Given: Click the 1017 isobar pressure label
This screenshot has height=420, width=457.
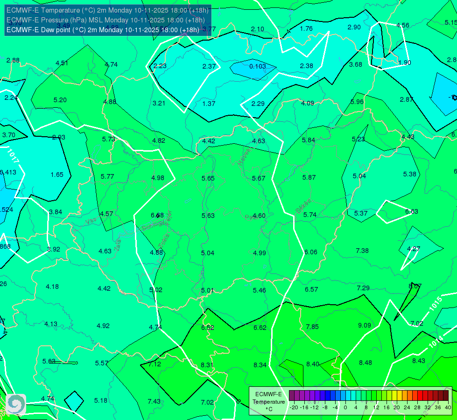Looking at the screenshot, I should click(13, 156).
